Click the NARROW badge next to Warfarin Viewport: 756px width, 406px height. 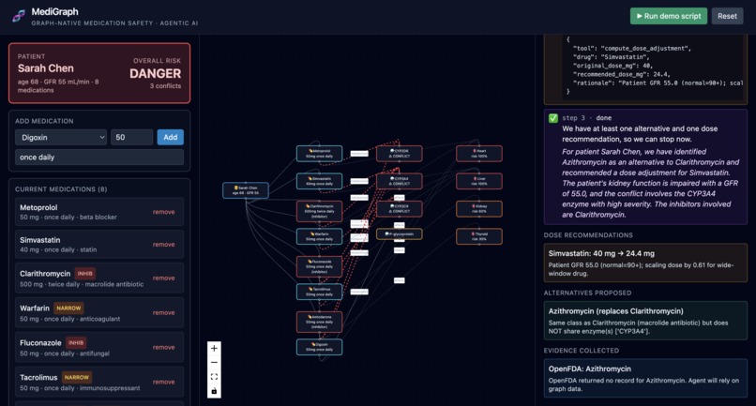[68, 308]
